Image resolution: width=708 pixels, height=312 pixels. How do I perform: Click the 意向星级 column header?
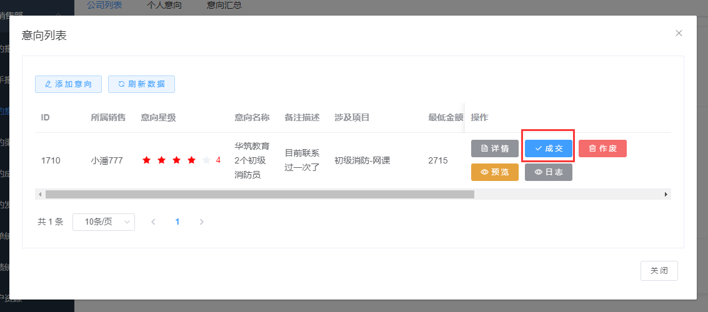click(158, 117)
